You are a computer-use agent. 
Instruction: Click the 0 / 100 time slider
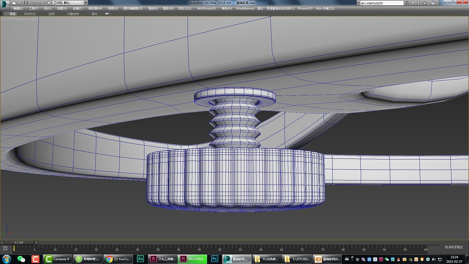tap(19, 242)
